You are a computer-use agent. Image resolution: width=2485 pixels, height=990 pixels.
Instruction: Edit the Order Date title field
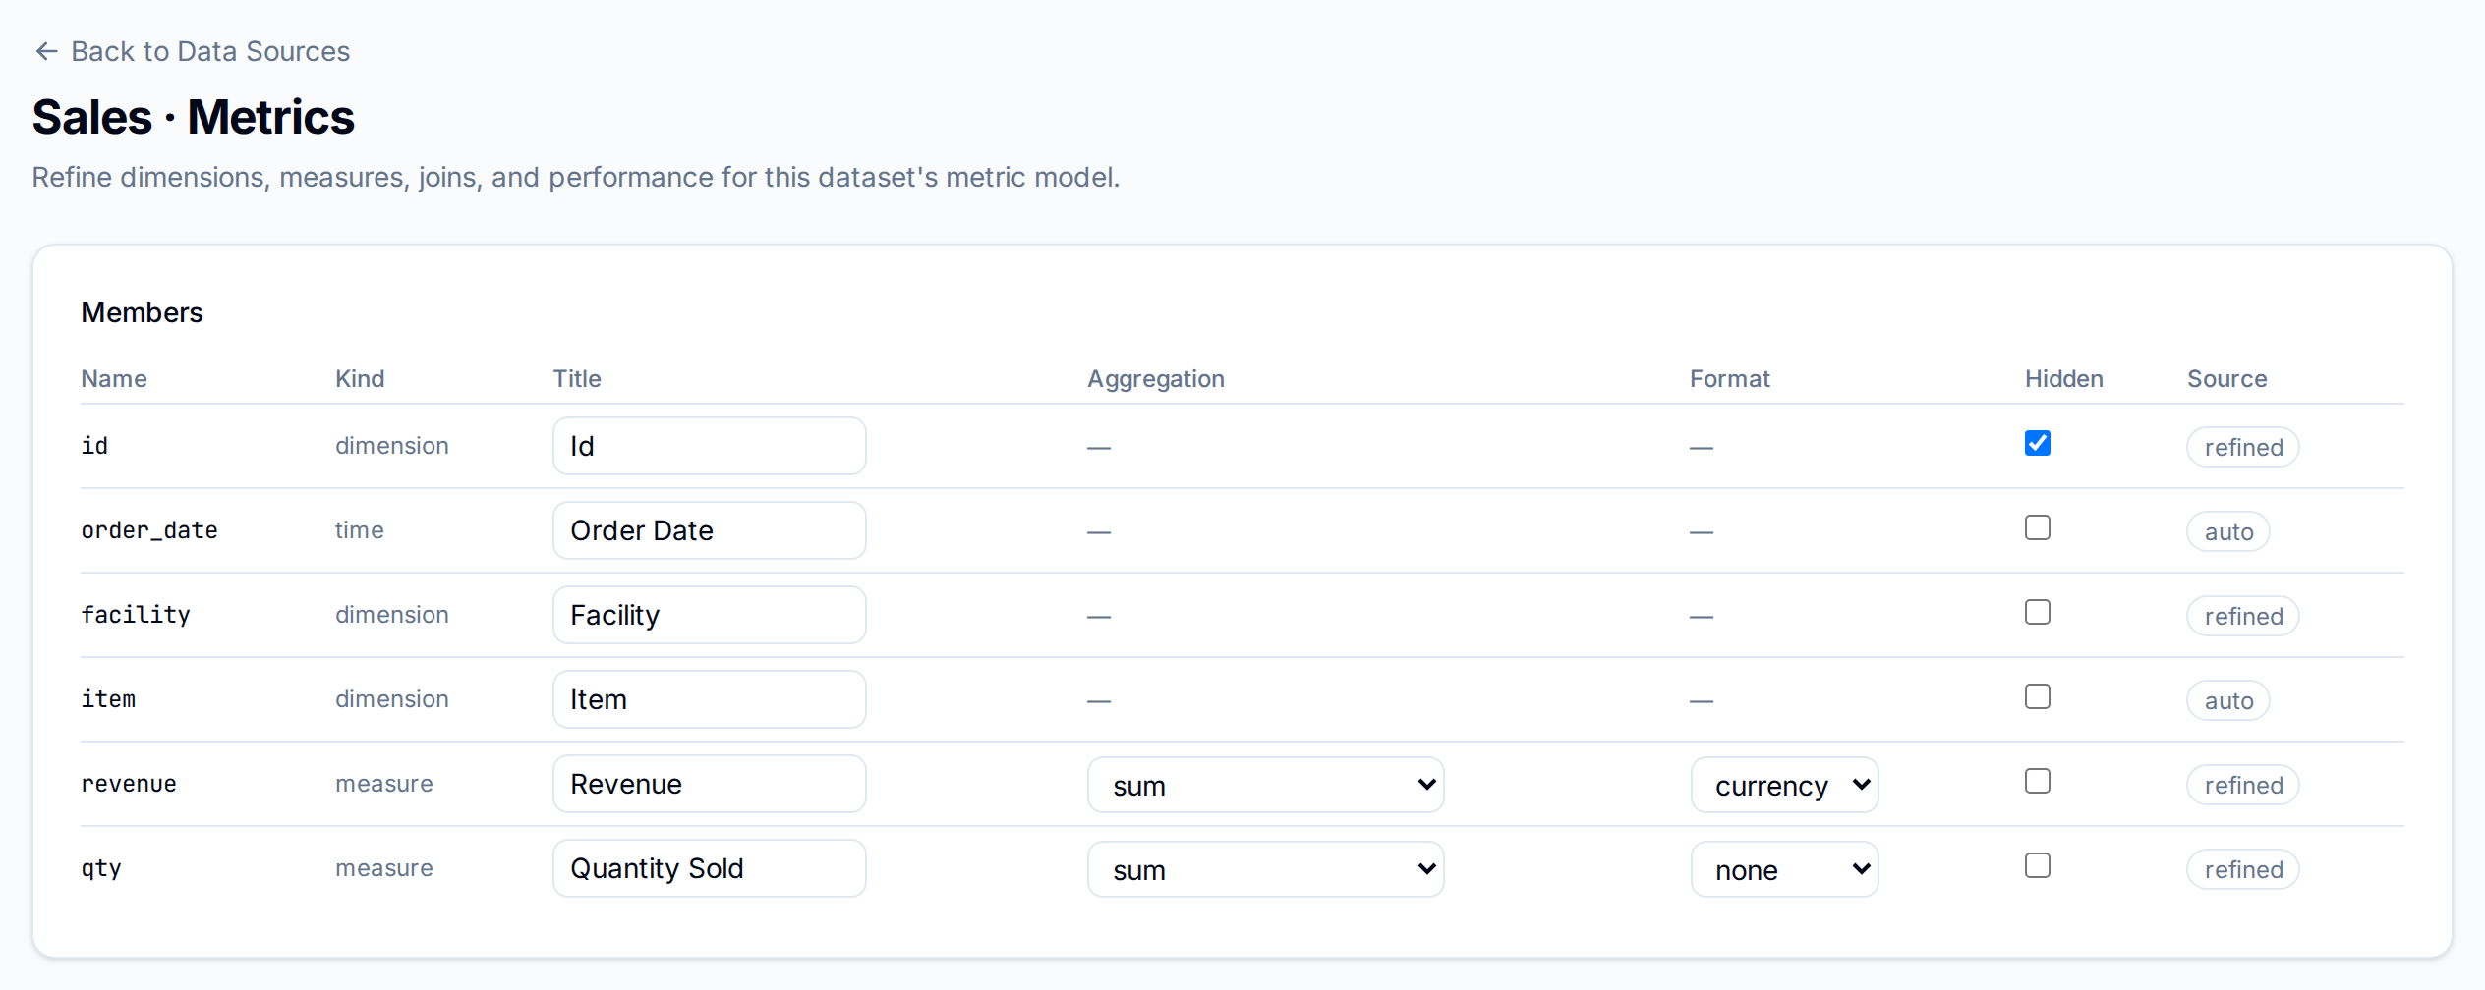[709, 530]
